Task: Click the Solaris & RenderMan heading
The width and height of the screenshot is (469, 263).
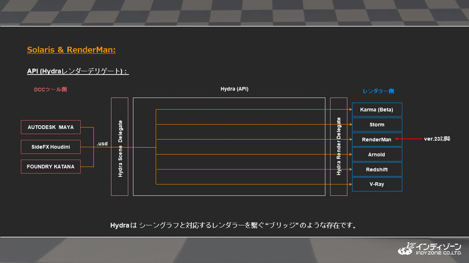Action: click(71, 50)
